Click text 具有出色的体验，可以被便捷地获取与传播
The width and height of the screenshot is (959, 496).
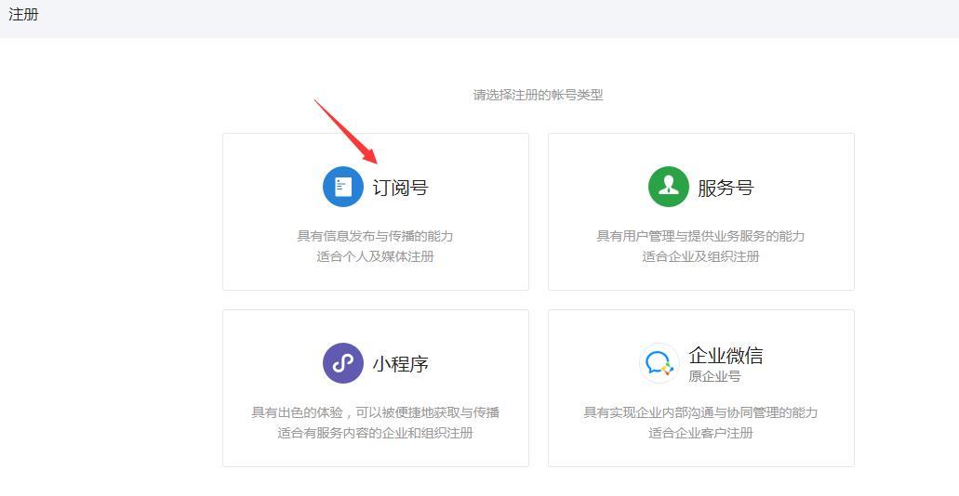[x=375, y=412]
